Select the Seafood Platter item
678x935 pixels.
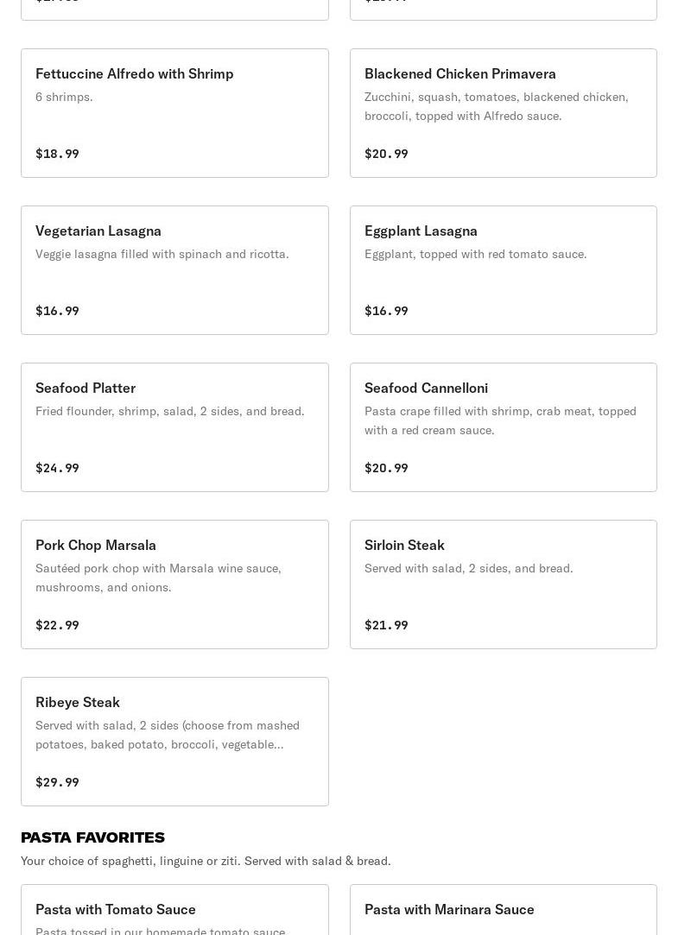pyautogui.click(x=174, y=427)
